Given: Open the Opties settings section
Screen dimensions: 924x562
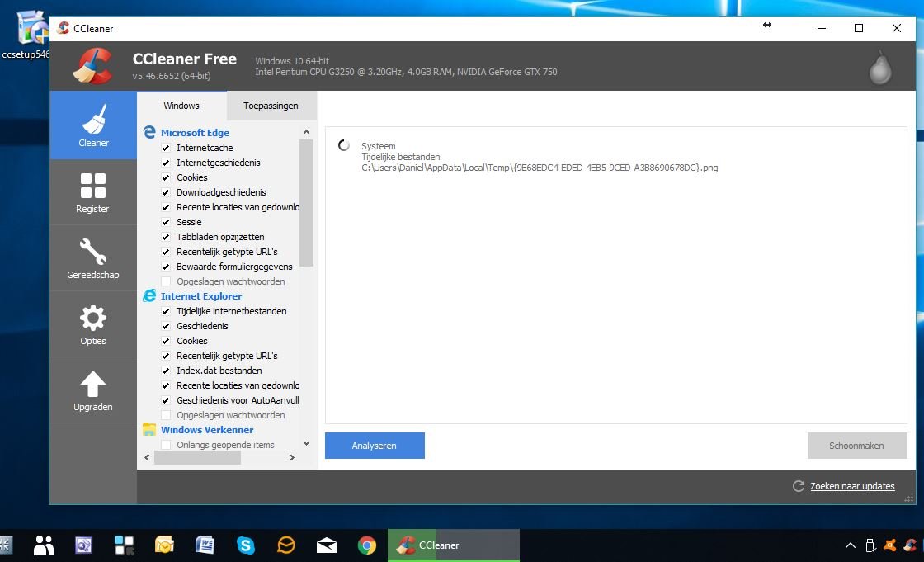Looking at the screenshot, I should tap(93, 324).
